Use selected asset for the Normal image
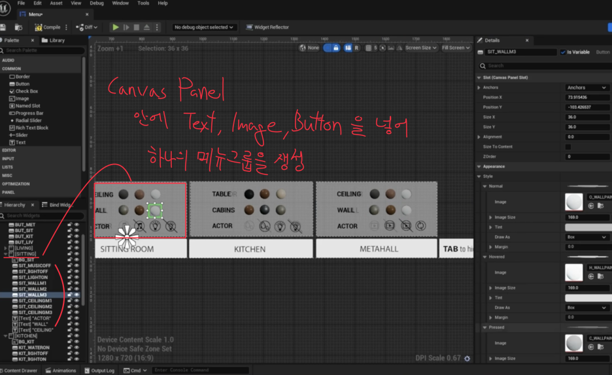Screen dimensions: 612x375 tap(591, 206)
